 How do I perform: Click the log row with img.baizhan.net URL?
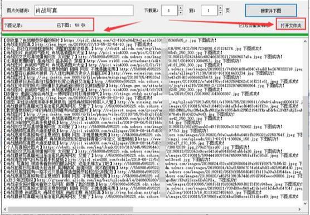click(x=133, y=192)
